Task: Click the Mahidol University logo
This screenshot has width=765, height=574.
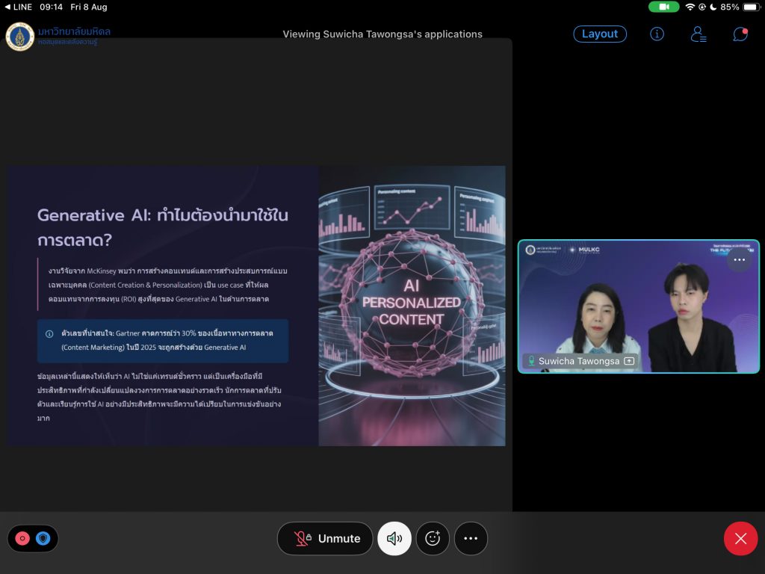Action: (20, 37)
